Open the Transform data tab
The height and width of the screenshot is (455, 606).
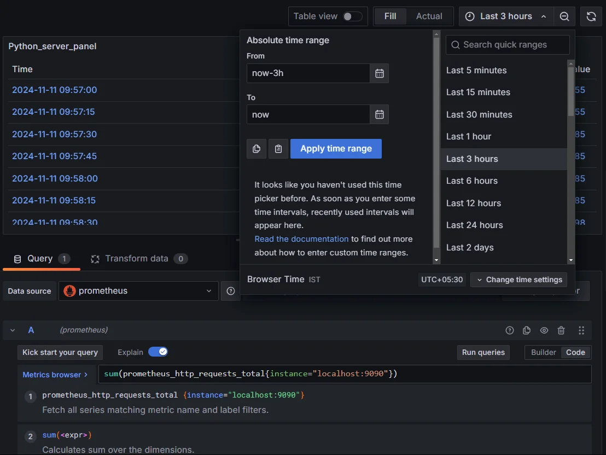(x=139, y=259)
